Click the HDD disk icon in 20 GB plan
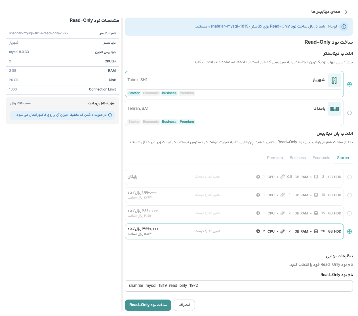This screenshot has height=316, width=358. point(316,231)
